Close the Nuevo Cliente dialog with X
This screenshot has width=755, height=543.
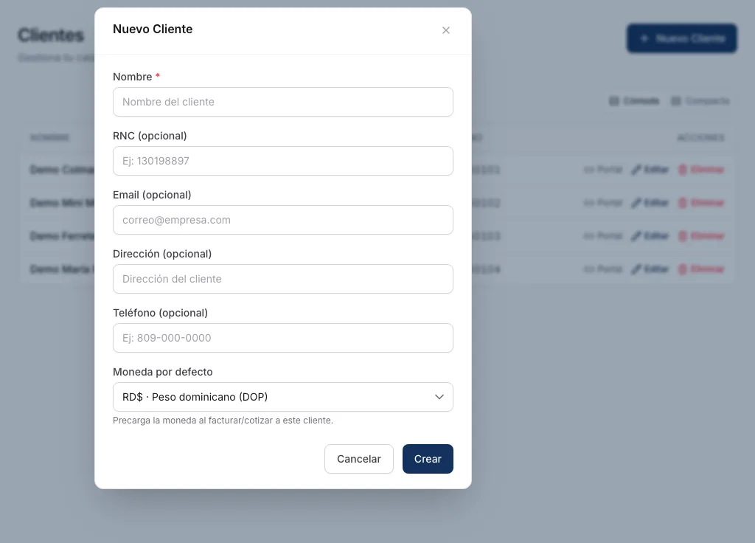point(446,30)
